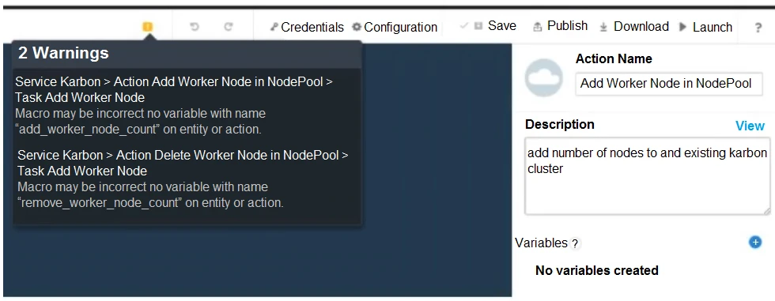Click the View description link
Viewport: 775px width, 301px height.
point(750,126)
